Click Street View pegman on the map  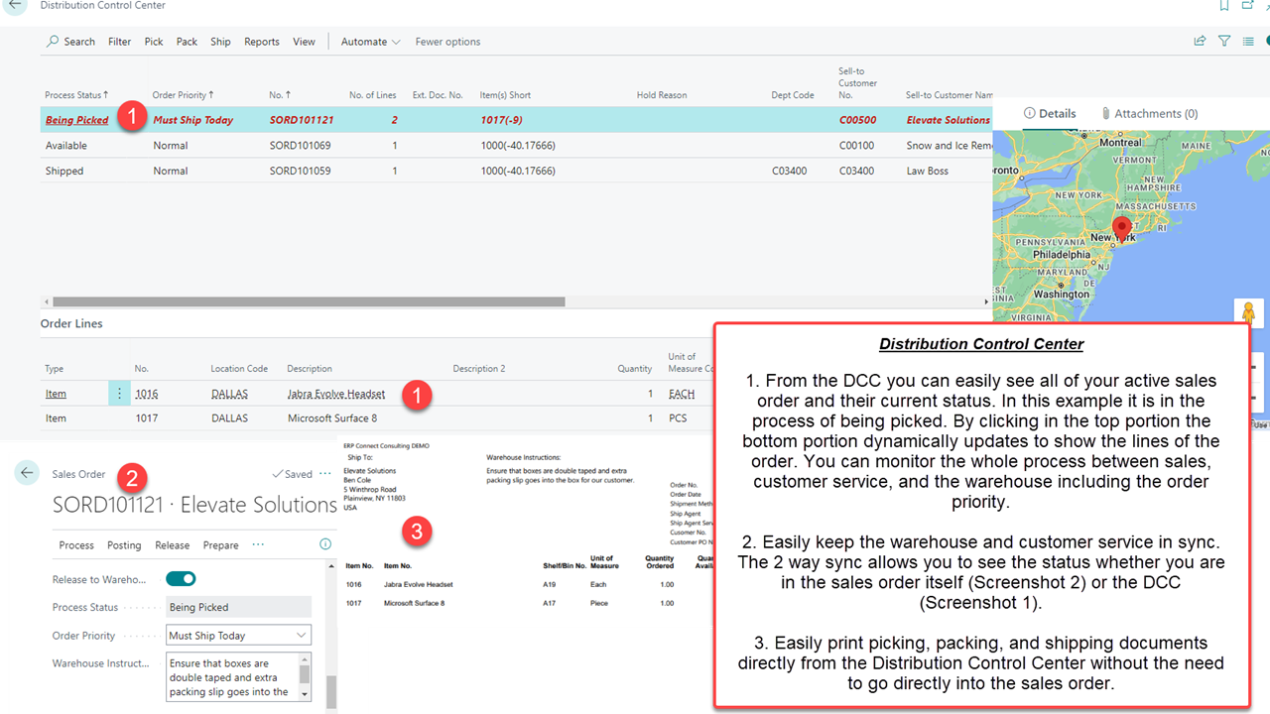(1248, 313)
